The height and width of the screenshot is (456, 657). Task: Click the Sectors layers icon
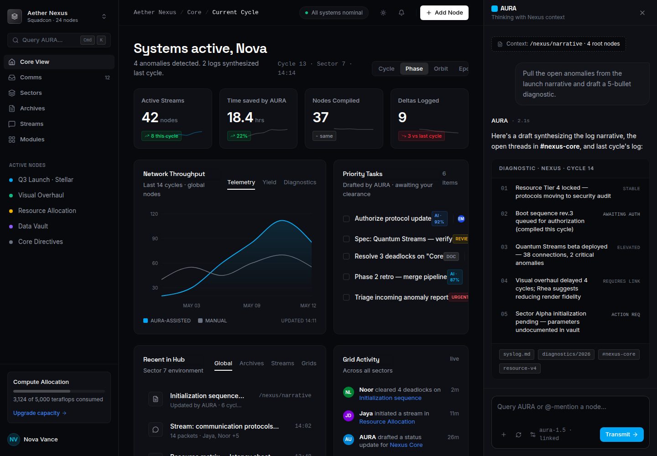click(12, 93)
